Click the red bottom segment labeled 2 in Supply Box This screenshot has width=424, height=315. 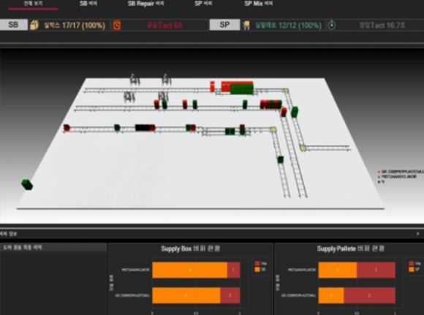click(x=230, y=295)
